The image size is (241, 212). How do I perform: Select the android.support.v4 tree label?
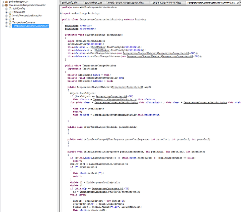(18, 2)
